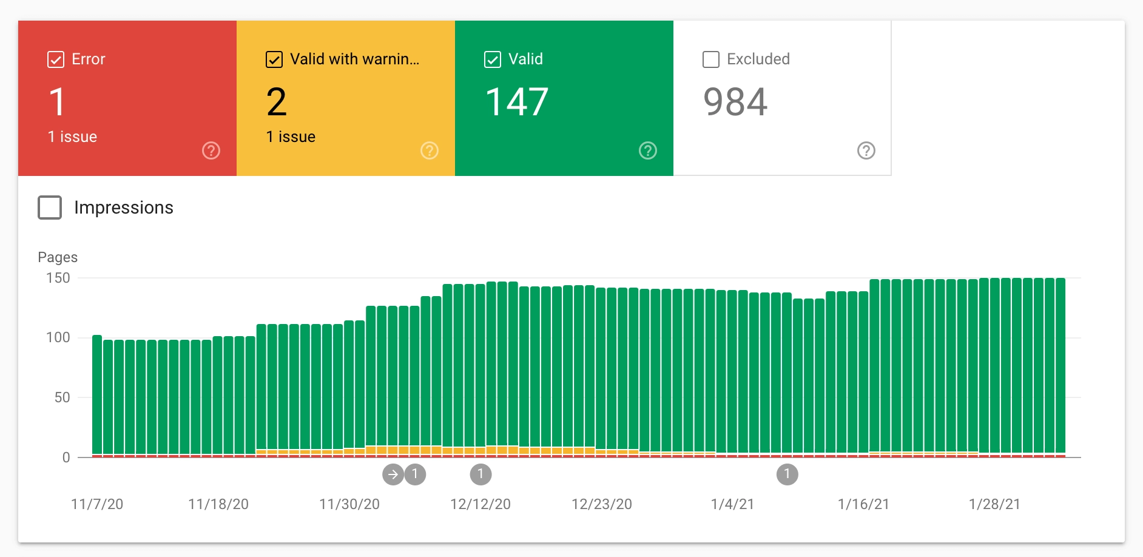Click the help icon on the Excluded card
The image size is (1143, 557).
pyautogui.click(x=866, y=150)
